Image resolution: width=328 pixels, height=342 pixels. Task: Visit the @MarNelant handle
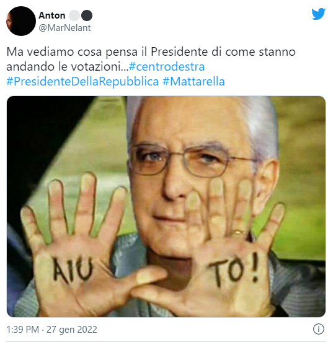(x=64, y=28)
